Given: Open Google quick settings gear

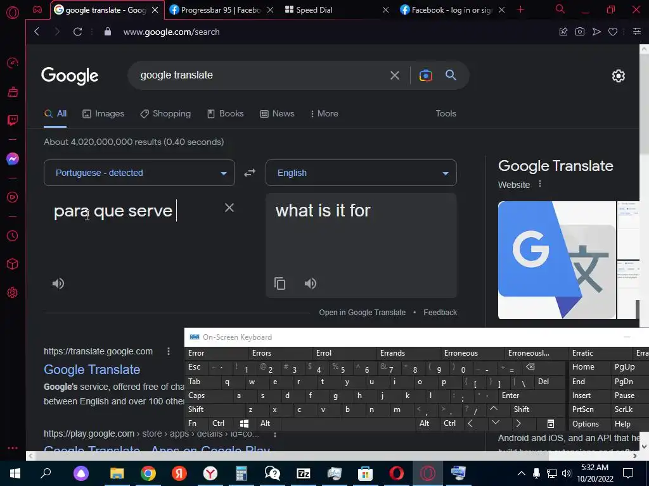Looking at the screenshot, I should 619,76.
